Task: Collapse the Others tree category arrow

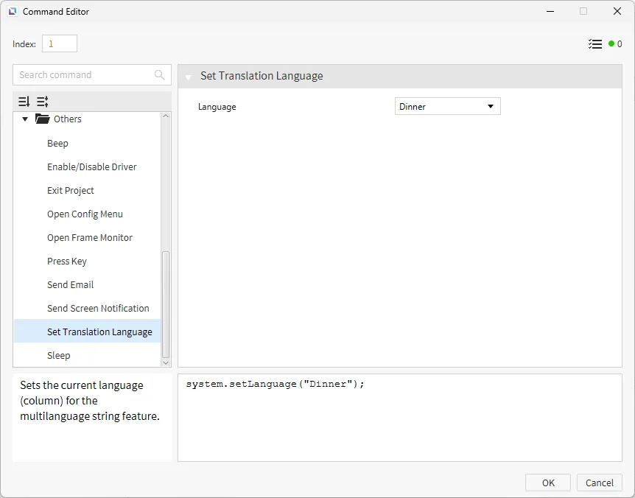Action: [x=25, y=119]
